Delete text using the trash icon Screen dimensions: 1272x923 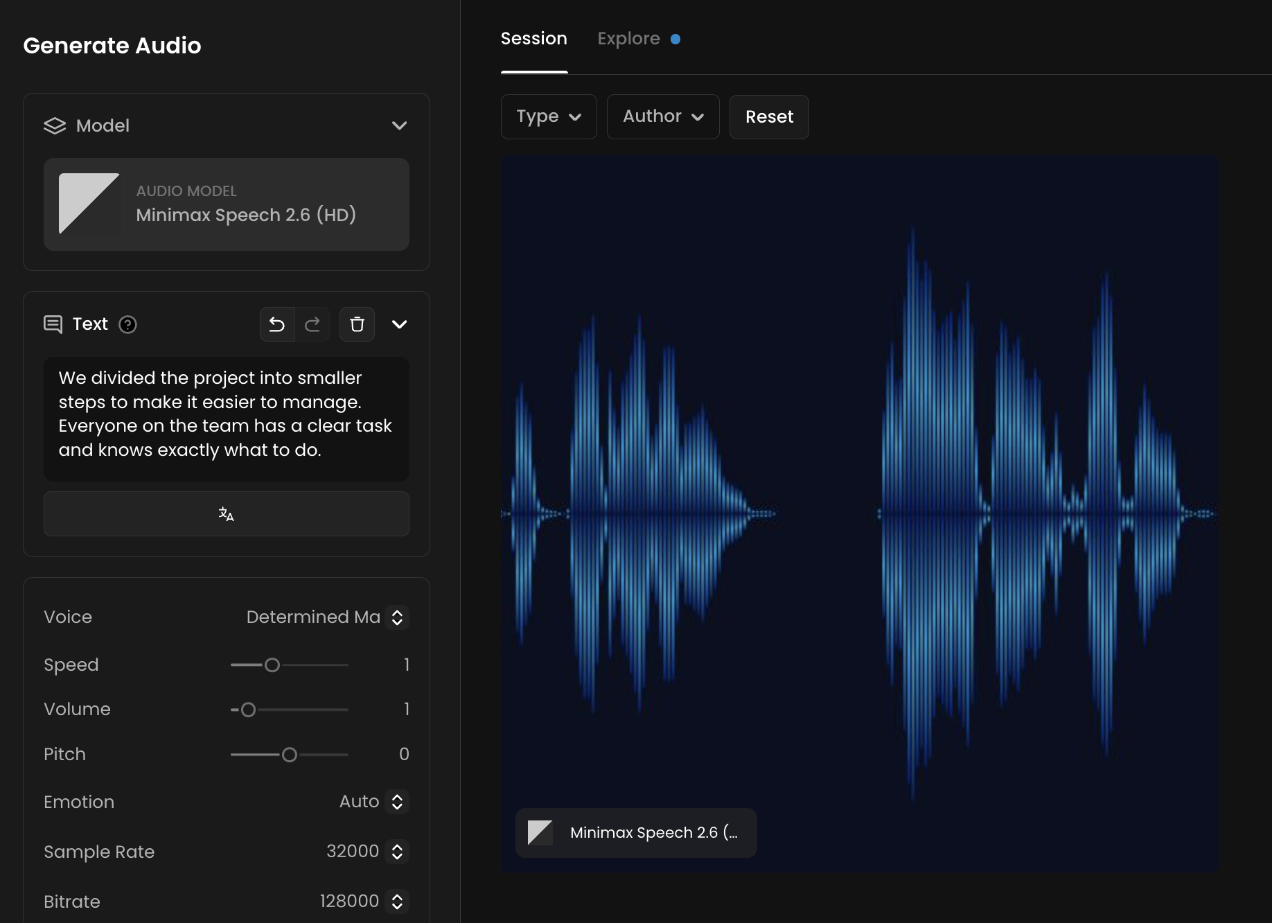pyautogui.click(x=357, y=324)
